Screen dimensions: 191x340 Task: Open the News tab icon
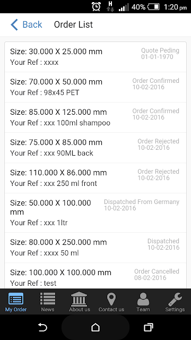coord(48,299)
